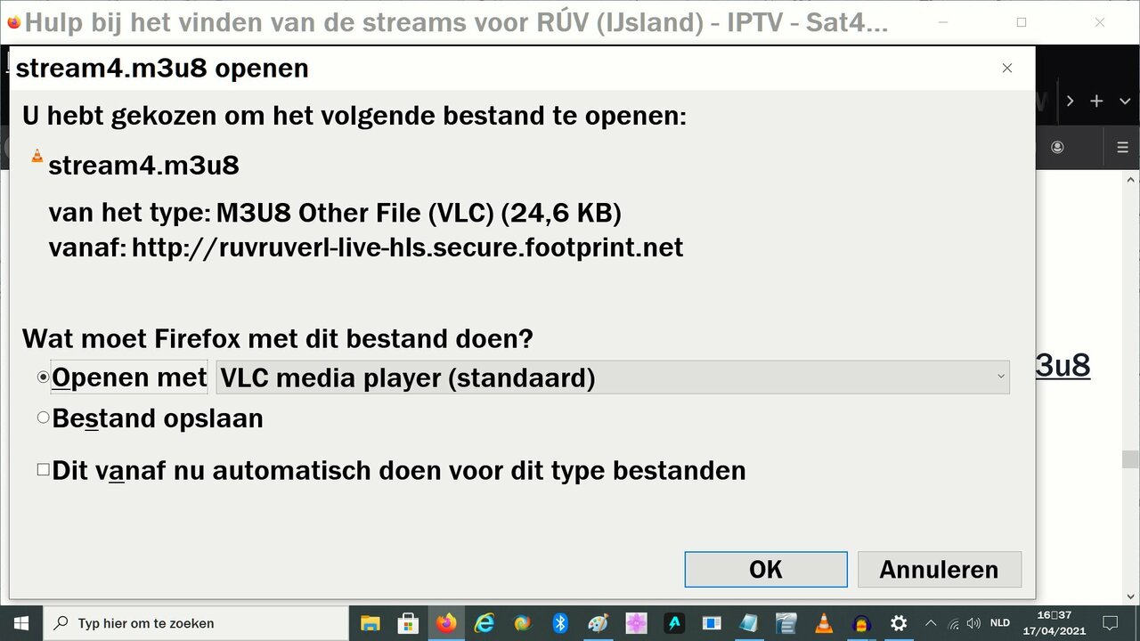Open Firefox from the taskbar
Image resolution: width=1140 pixels, height=641 pixels.
(x=447, y=623)
